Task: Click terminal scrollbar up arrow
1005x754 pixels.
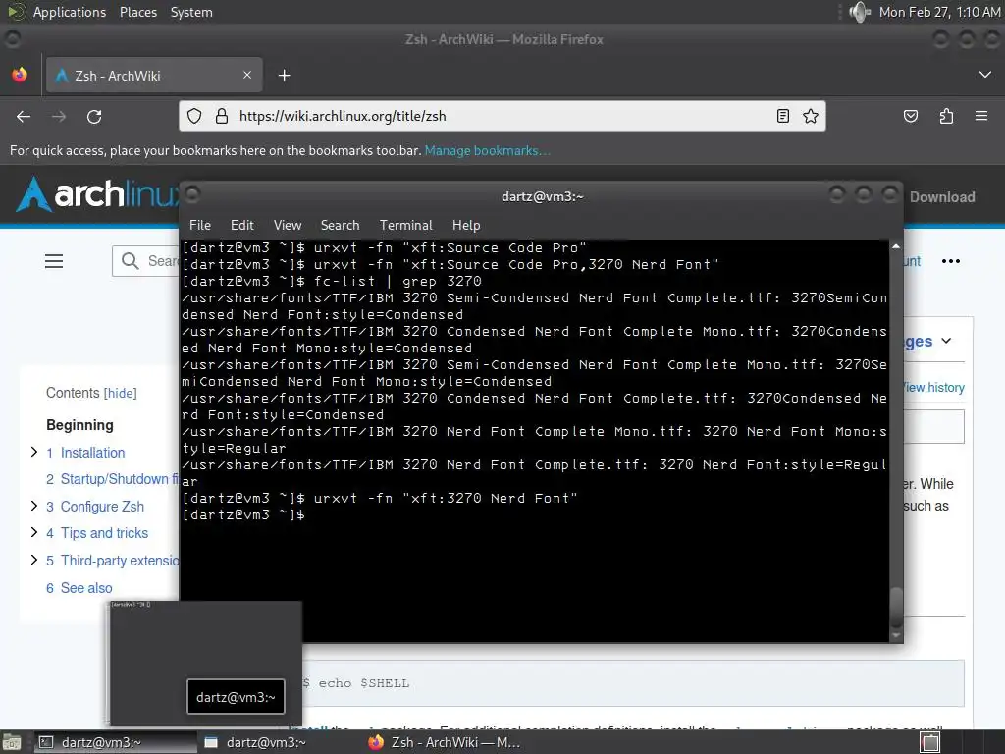Action: (x=896, y=246)
